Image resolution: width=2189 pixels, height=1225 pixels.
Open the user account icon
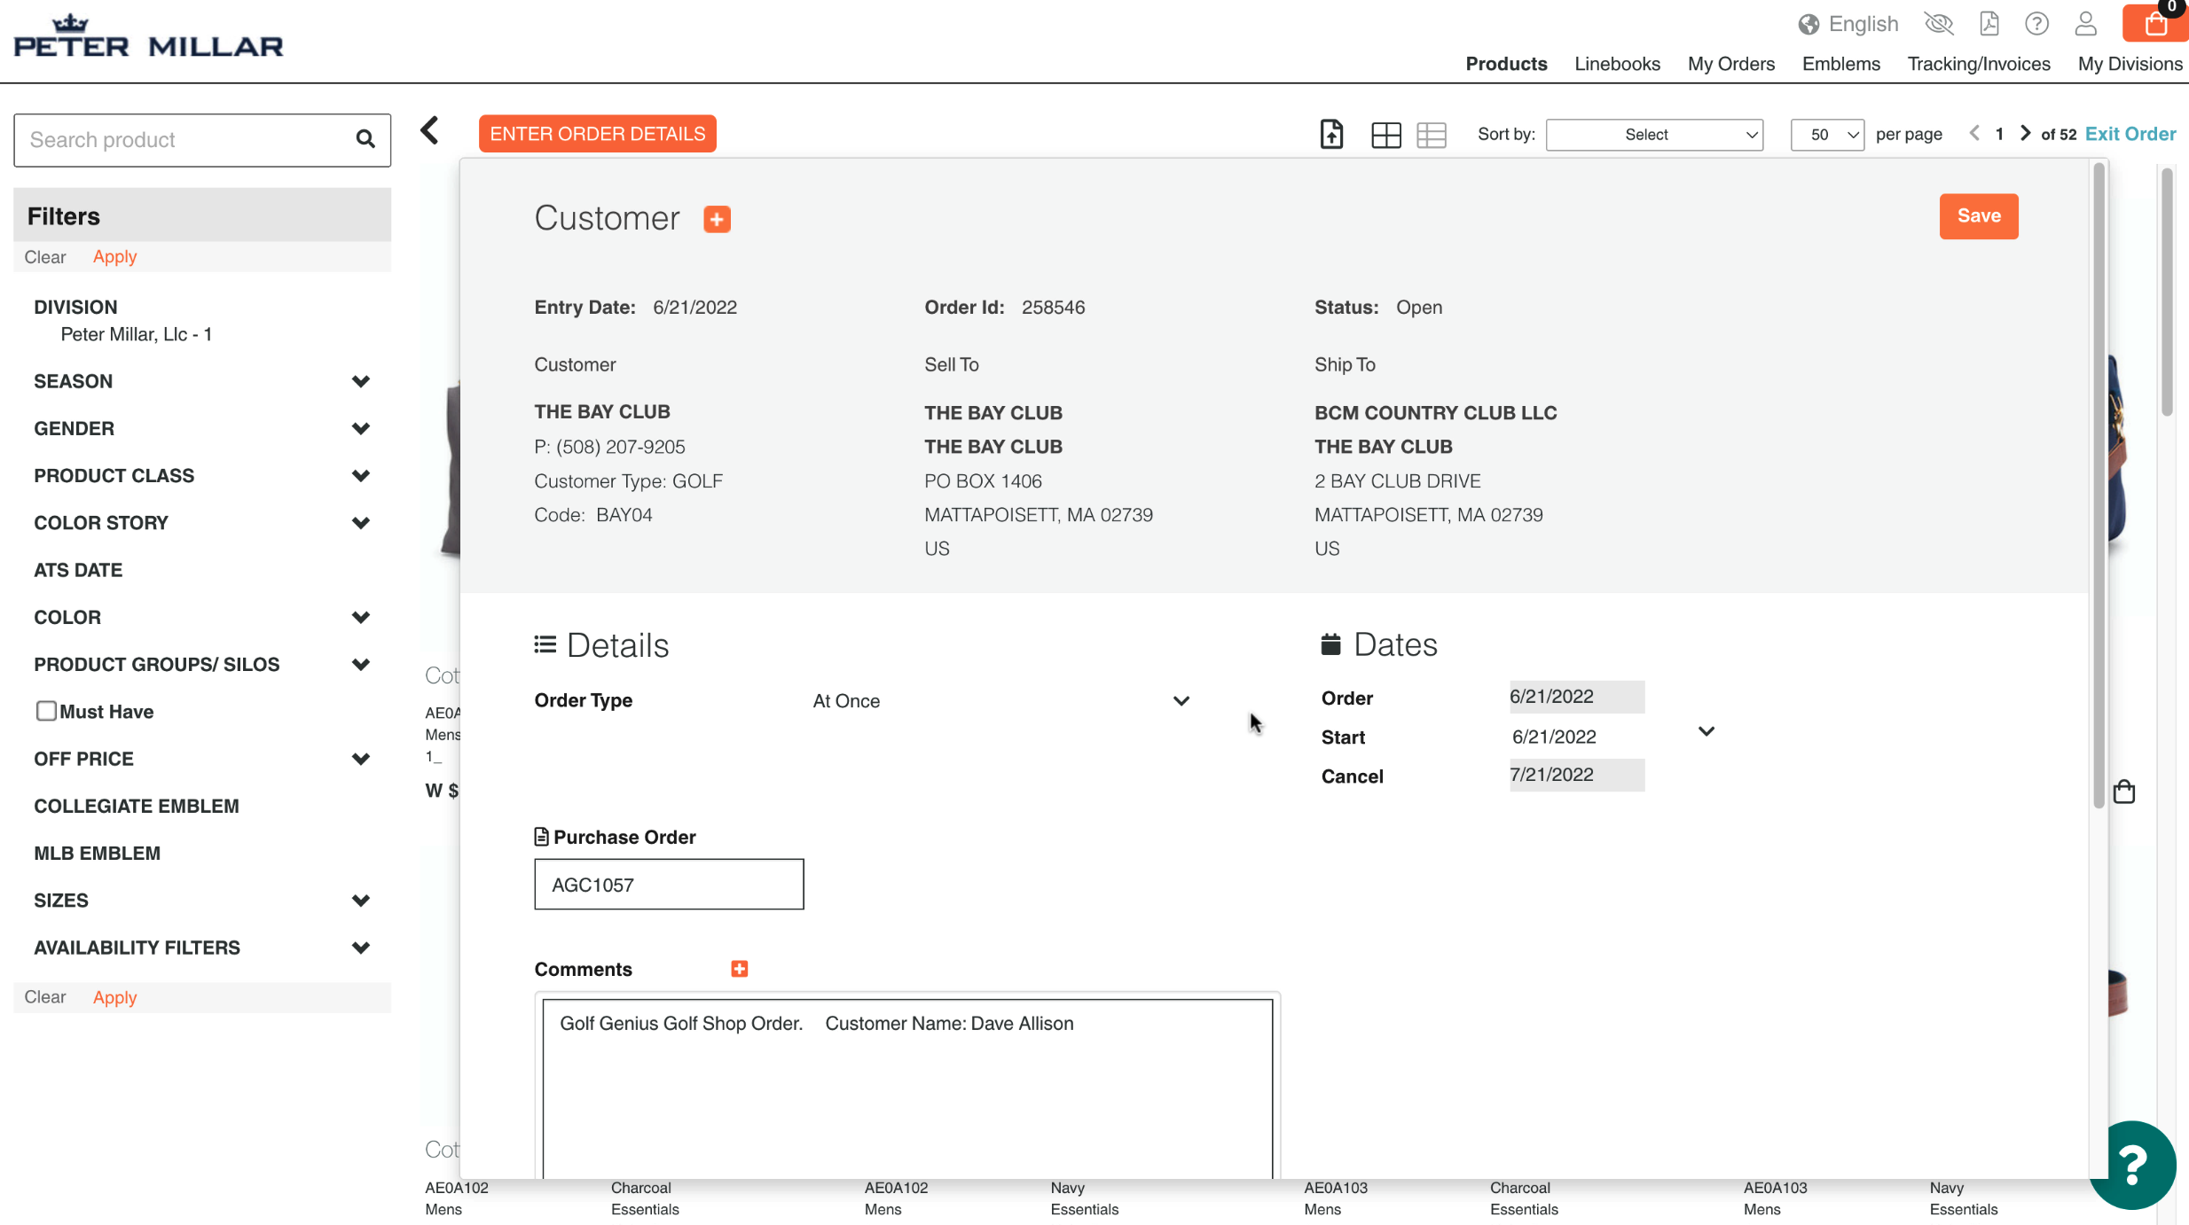pos(2085,24)
